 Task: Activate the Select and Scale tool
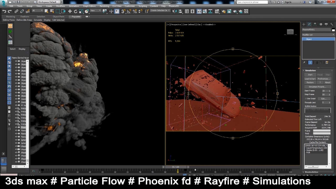click(x=81, y=11)
